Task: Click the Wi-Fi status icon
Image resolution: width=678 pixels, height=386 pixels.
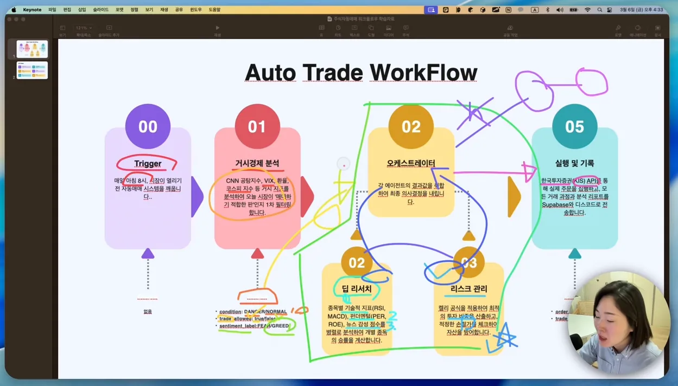Action: (x=587, y=10)
